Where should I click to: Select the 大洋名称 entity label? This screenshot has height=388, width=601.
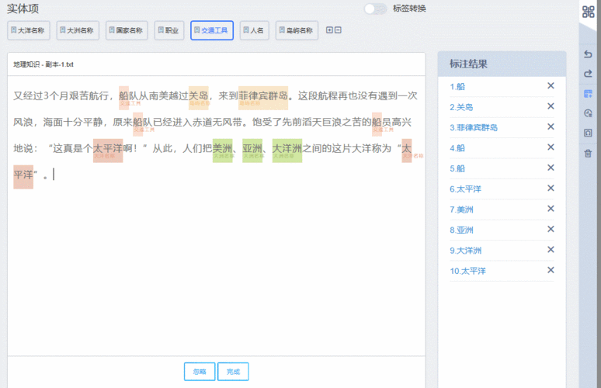point(30,30)
